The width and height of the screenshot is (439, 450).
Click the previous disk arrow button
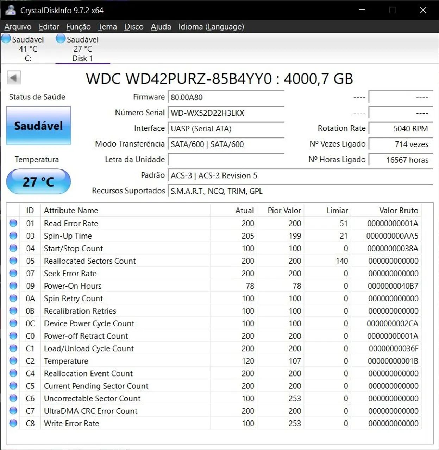[14, 78]
